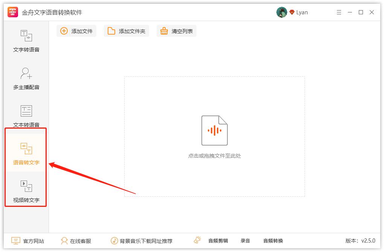Click the Lyan account name
Image resolution: width=384 pixels, height=252 pixels.
pyautogui.click(x=302, y=12)
